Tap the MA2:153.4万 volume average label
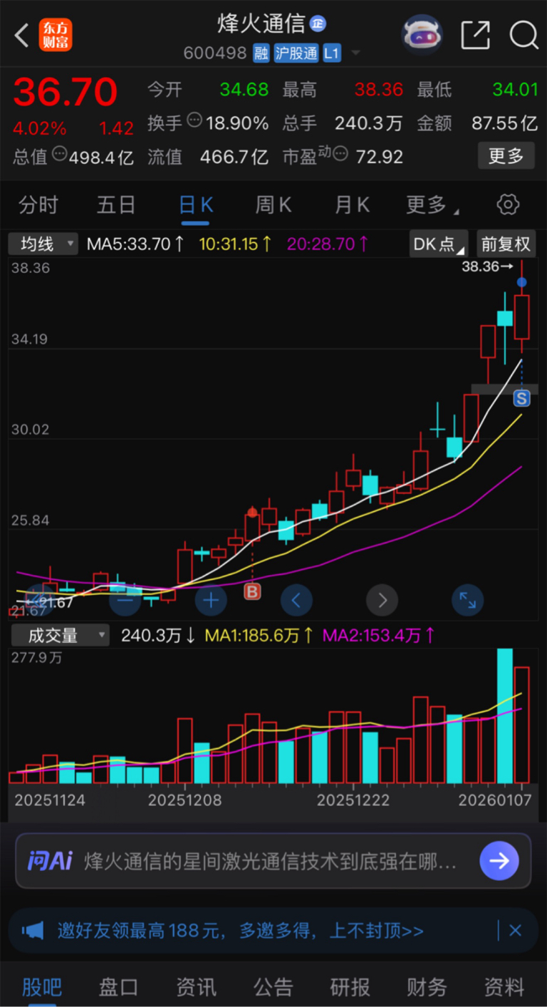 [x=377, y=635]
